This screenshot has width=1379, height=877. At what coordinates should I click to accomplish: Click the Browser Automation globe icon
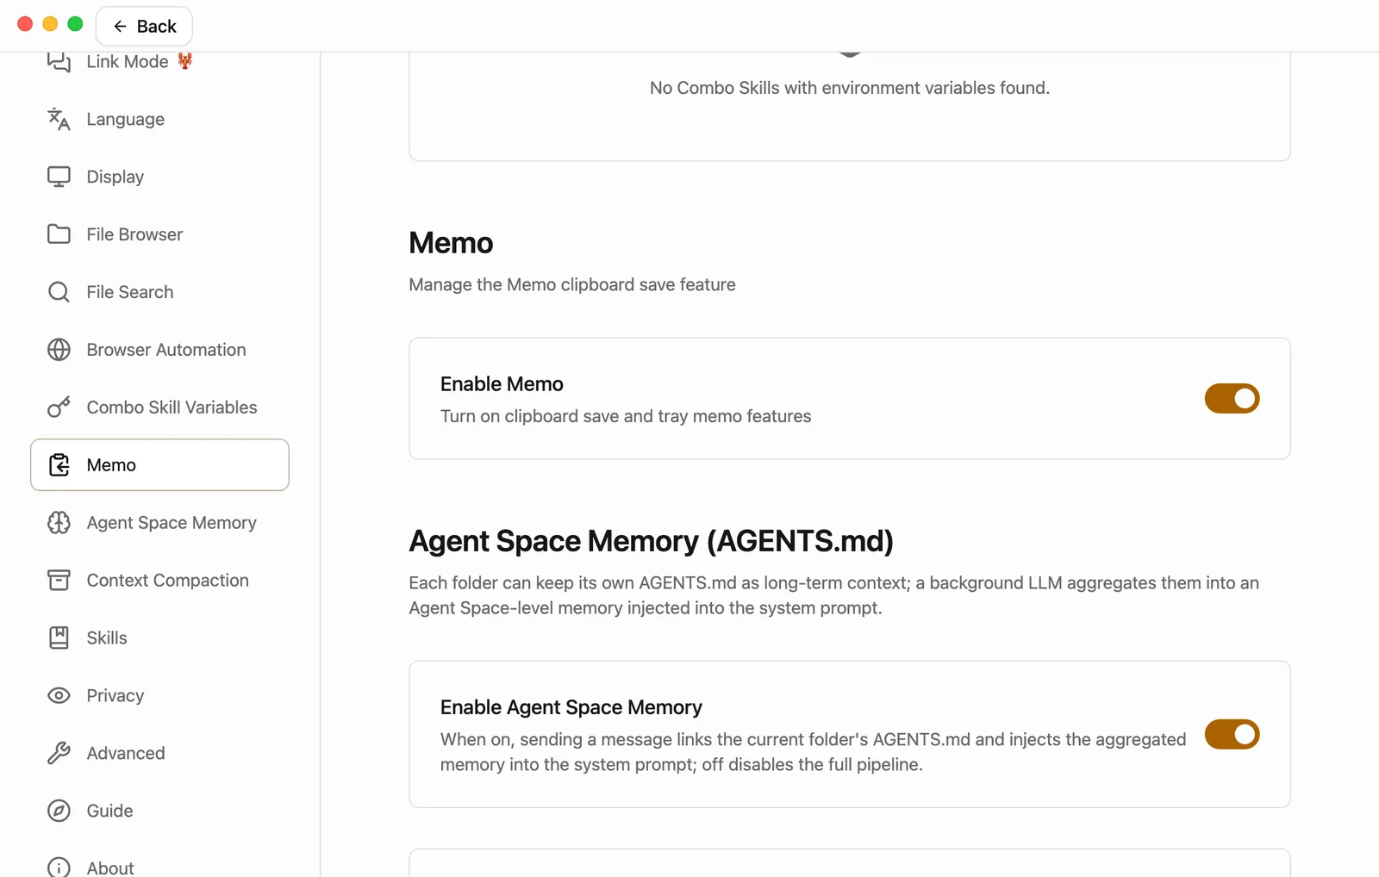59,350
